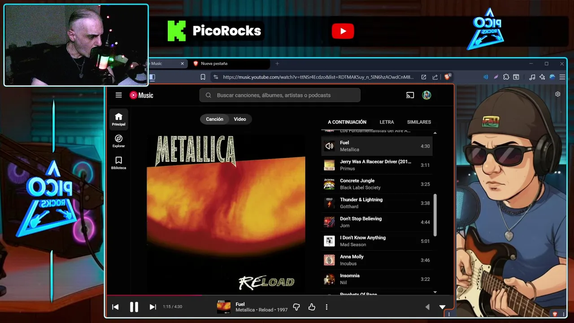Skip to next track
574x323 pixels.
click(152, 307)
